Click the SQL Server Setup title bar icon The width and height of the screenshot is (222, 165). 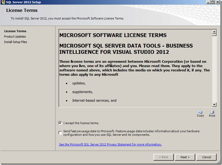click(3, 2)
